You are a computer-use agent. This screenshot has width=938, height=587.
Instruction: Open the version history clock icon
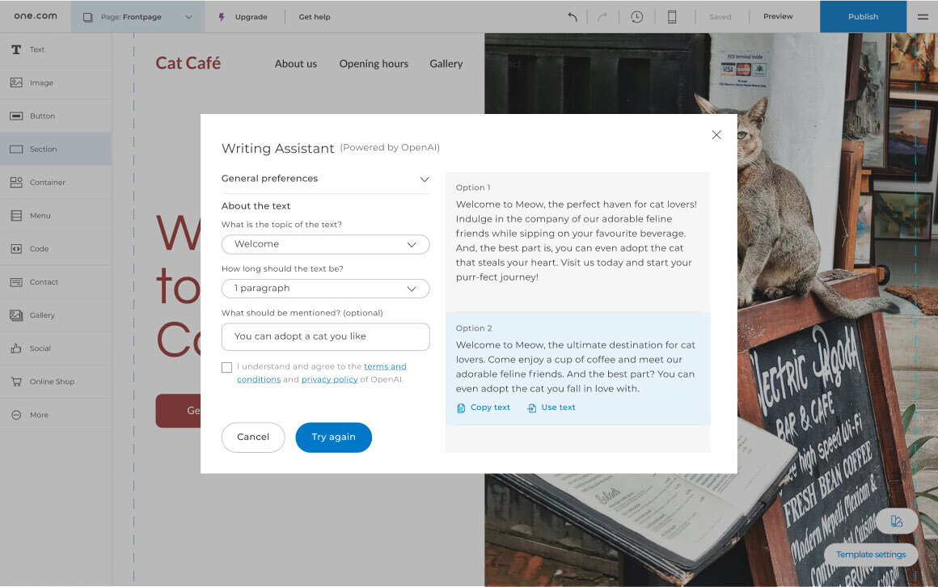coord(637,17)
